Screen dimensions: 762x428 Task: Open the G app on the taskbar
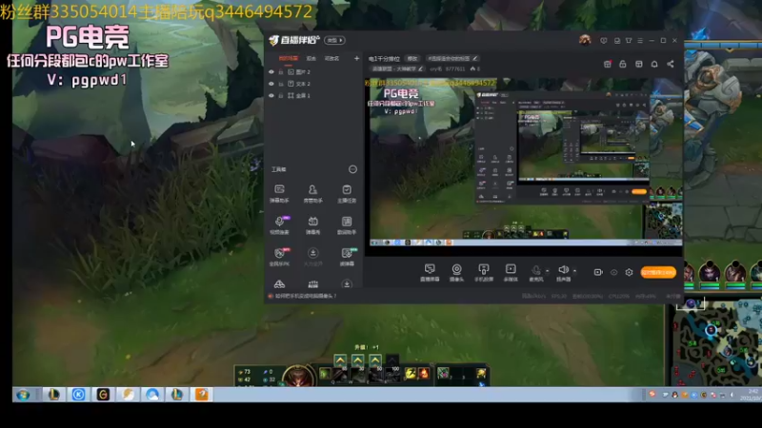click(103, 395)
